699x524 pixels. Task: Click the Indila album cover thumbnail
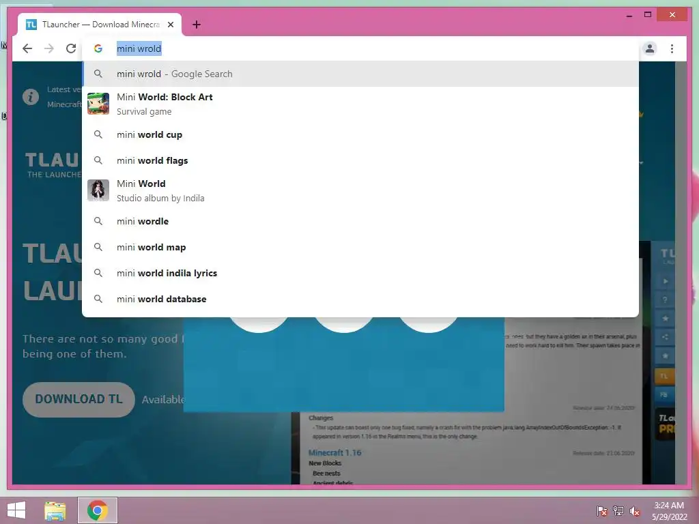[x=98, y=190]
